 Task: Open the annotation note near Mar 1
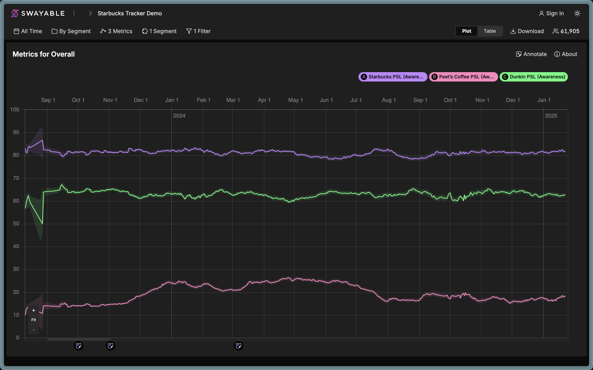(238, 346)
